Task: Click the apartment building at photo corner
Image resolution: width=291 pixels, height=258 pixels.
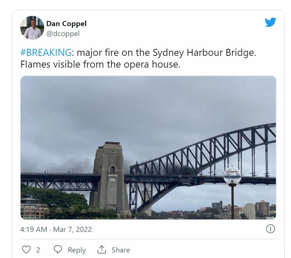Action: point(33,208)
